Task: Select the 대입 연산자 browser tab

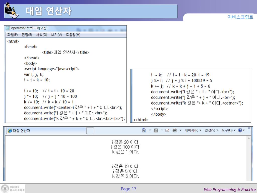Action: tap(46, 131)
